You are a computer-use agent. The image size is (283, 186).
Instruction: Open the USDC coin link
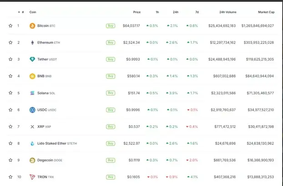(47, 110)
